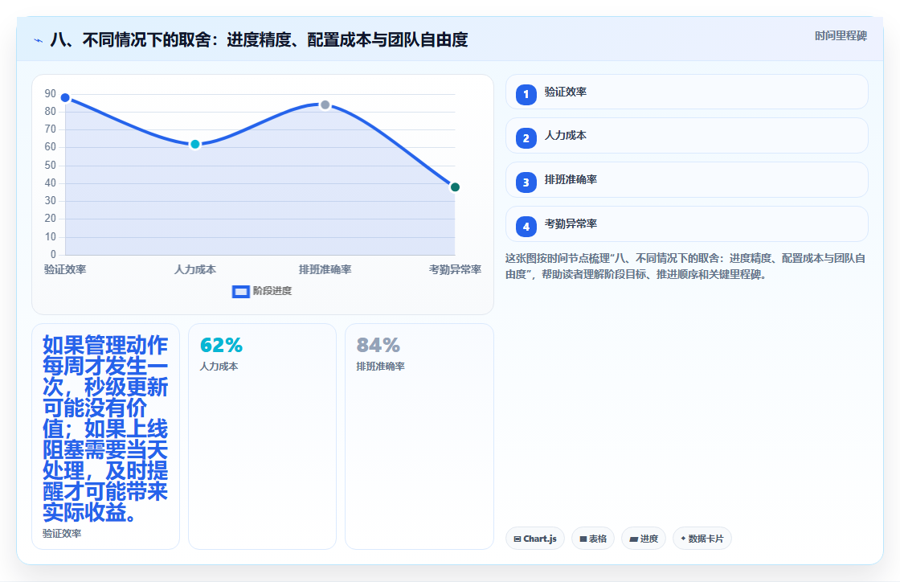The image size is (900, 582).
Task: Click the 84% value text
Action: (378, 346)
